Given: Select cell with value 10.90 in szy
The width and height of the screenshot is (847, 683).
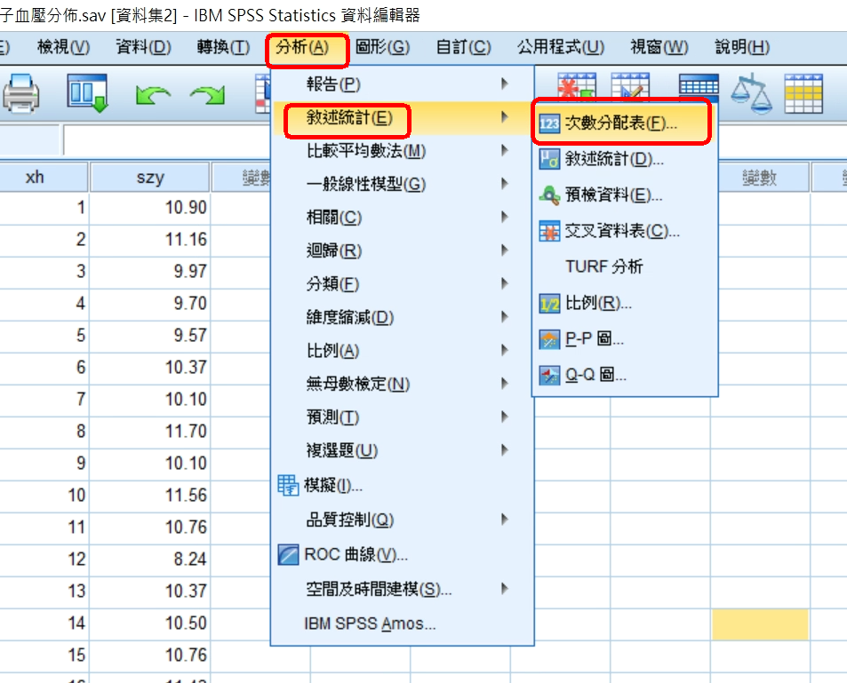Looking at the screenshot, I should pyautogui.click(x=149, y=207).
